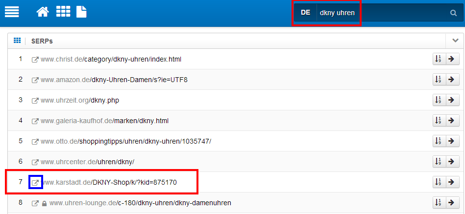This screenshot has height=214, width=465.
Task: Click the ranking sort icon for uhren-lounge.de row
Action: [439, 202]
